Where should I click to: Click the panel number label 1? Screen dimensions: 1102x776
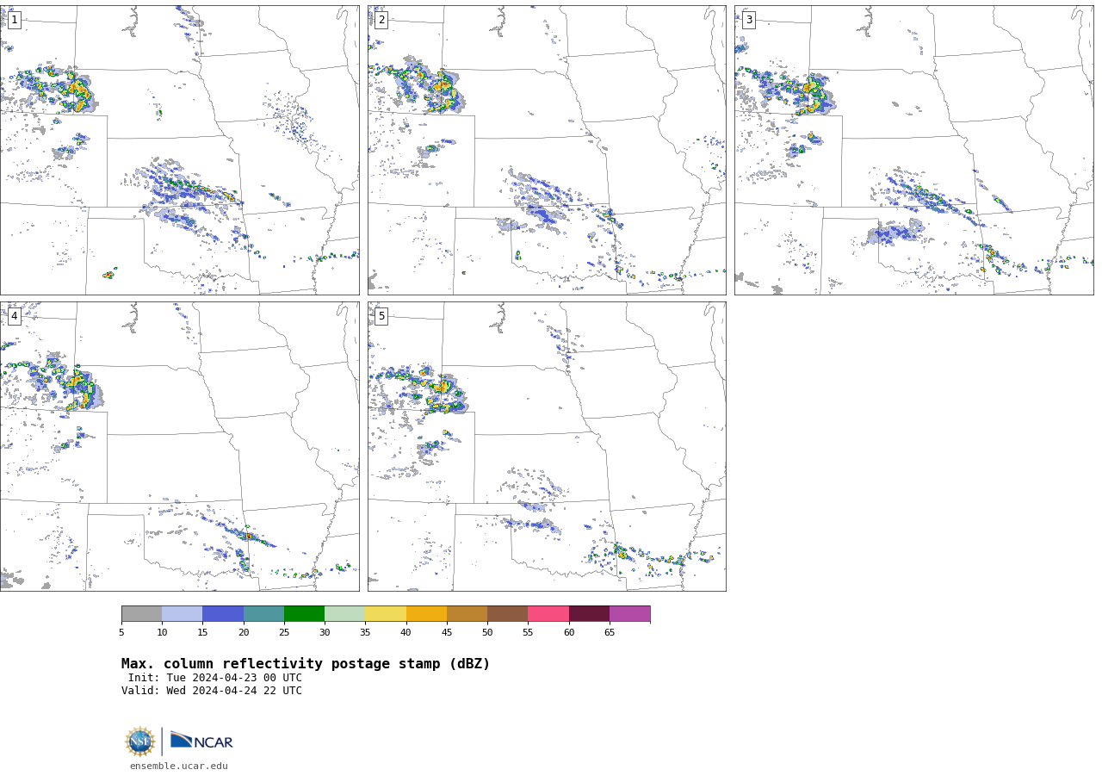[x=14, y=20]
